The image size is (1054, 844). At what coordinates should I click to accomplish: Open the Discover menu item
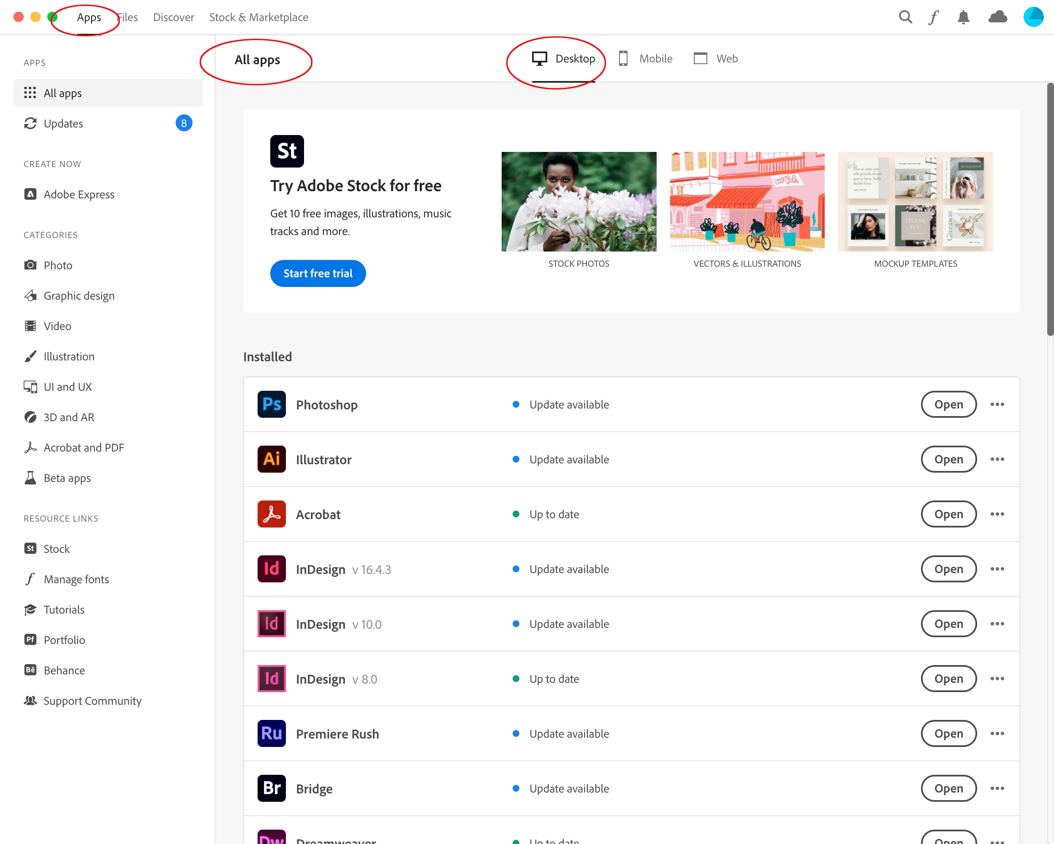tap(174, 17)
